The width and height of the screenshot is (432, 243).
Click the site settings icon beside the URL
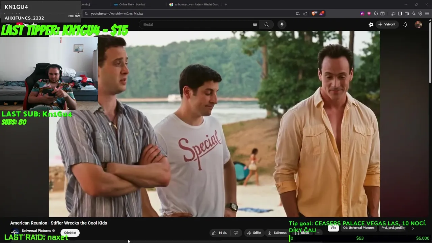coord(86,13)
